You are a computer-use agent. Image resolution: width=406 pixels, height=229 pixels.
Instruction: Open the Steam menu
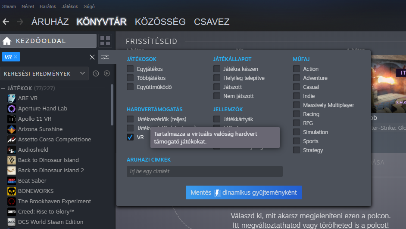click(9, 6)
